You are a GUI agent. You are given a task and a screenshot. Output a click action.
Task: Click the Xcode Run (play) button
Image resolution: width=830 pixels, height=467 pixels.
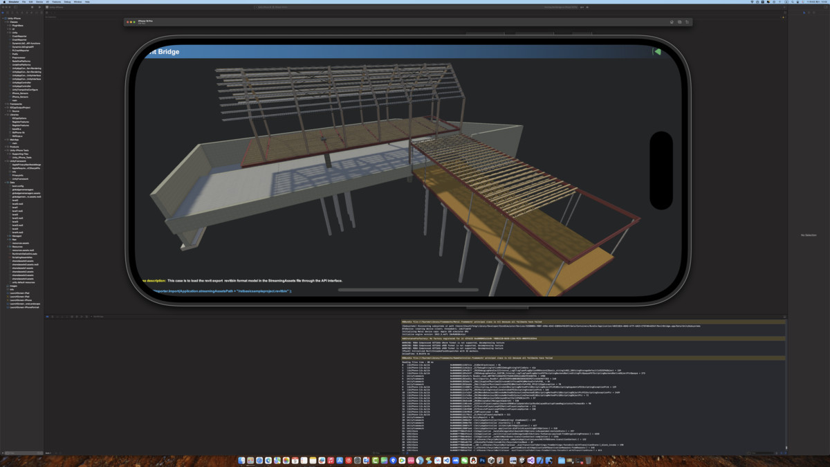39,7
